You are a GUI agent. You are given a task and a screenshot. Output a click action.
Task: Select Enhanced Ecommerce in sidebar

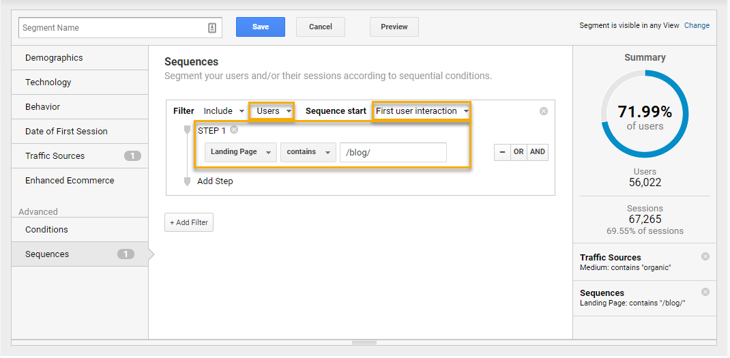[70, 181]
